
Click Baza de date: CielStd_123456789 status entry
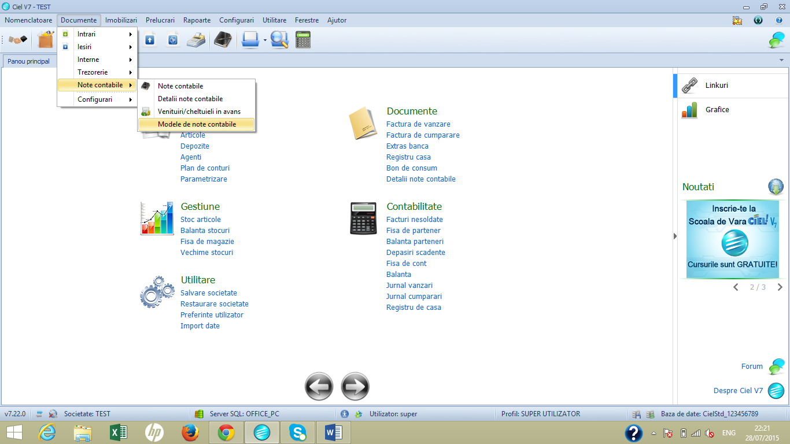pyautogui.click(x=709, y=414)
